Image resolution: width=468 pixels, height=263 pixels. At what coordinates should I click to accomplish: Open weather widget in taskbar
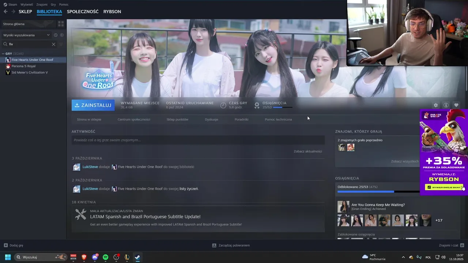click(x=373, y=257)
